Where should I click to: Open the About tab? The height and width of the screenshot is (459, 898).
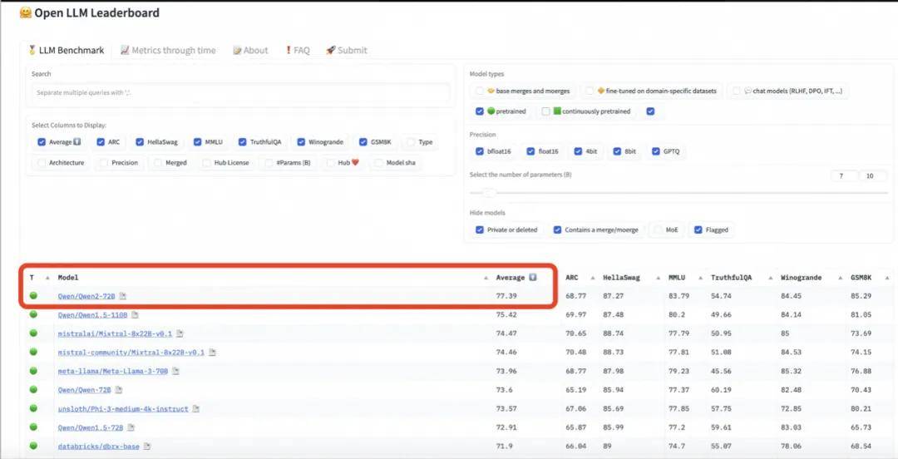tap(250, 51)
